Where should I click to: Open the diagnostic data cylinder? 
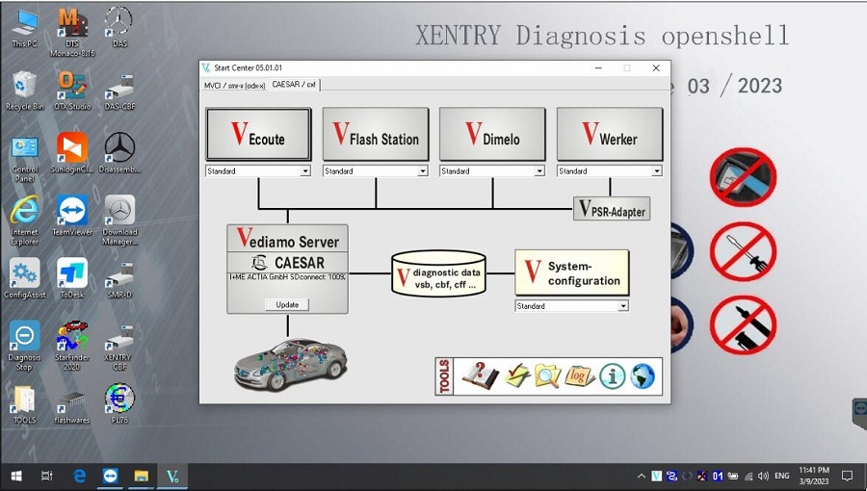pyautogui.click(x=438, y=274)
